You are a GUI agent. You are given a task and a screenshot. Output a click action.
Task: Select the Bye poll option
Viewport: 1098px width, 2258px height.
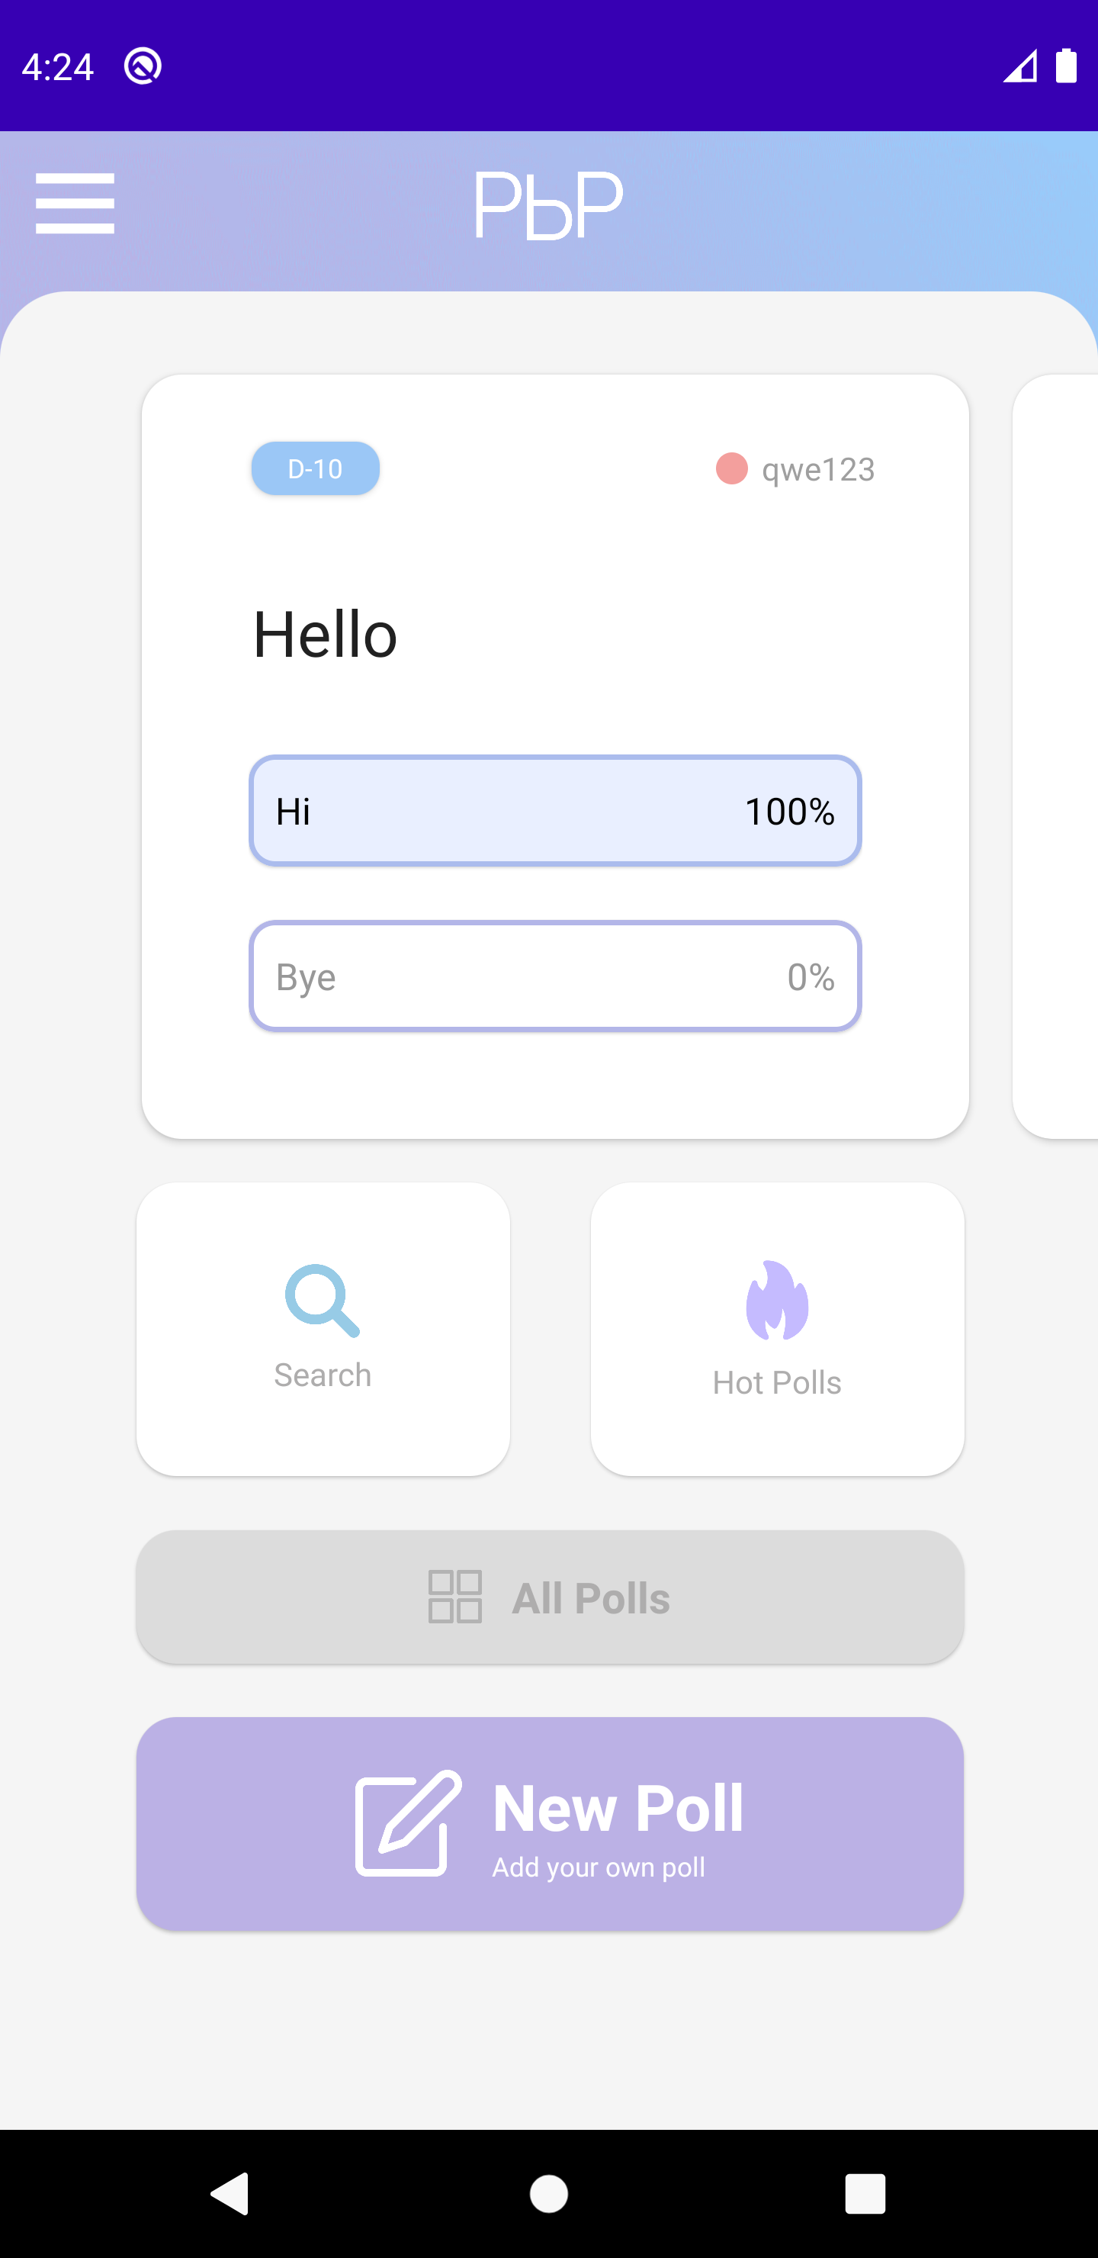tap(556, 976)
